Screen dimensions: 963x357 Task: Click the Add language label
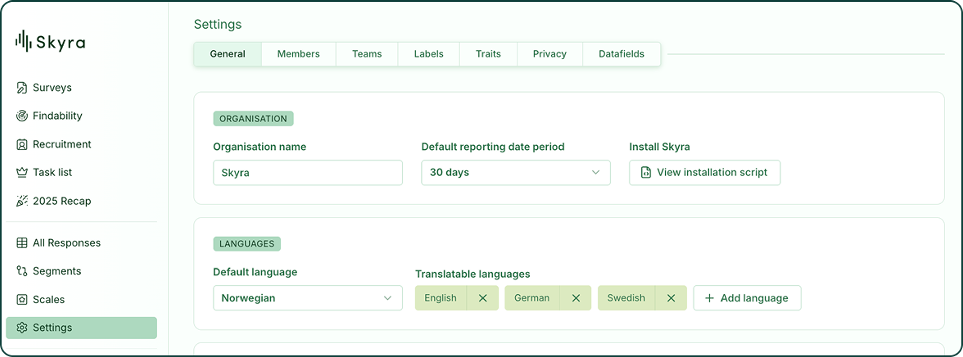(754, 298)
